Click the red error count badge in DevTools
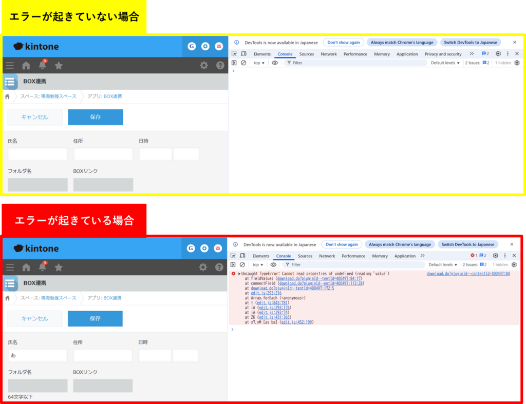The height and width of the screenshot is (404, 526). 474,255
